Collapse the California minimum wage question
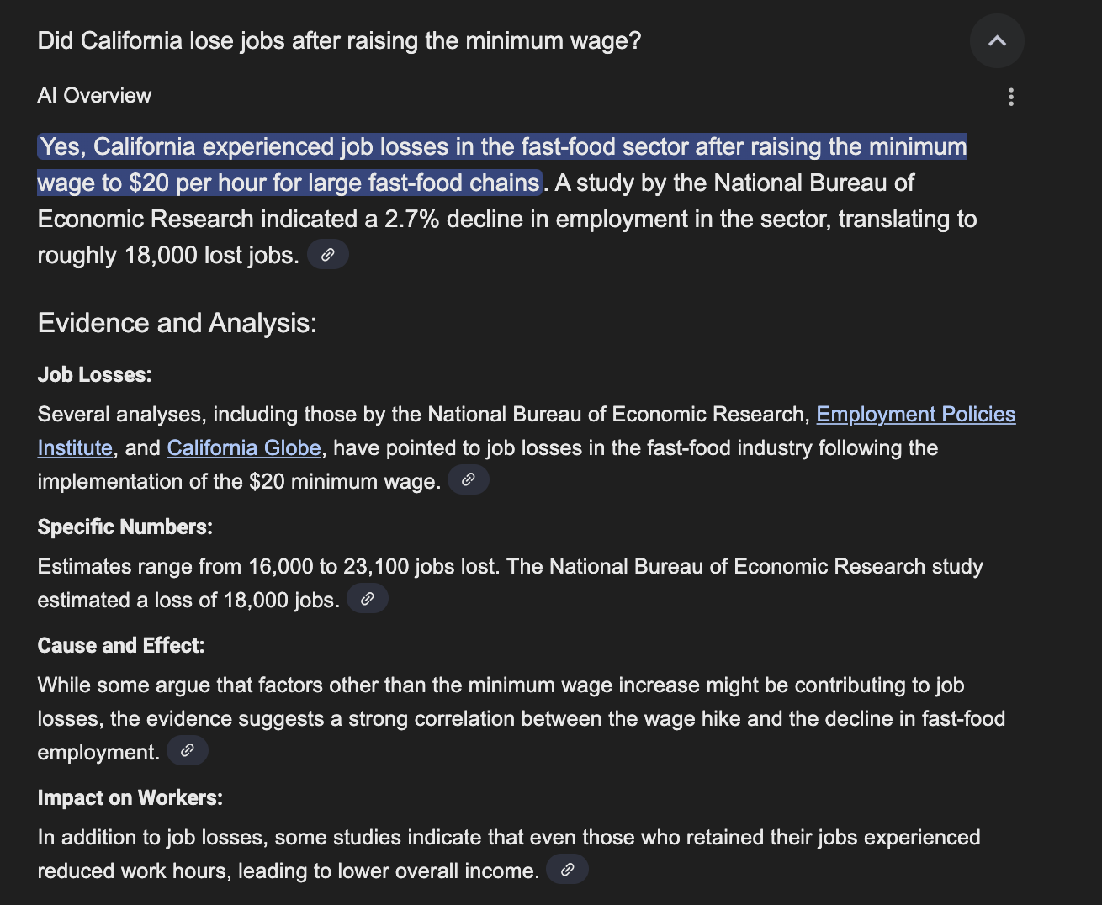Viewport: 1102px width, 905px height. click(x=997, y=40)
